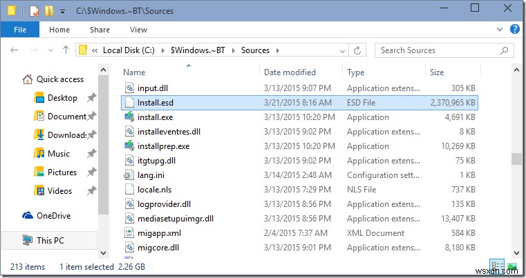
Task: Sort by the Date modified column header
Action: pos(290,72)
